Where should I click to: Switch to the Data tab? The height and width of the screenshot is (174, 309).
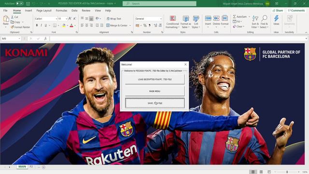pos(74,11)
